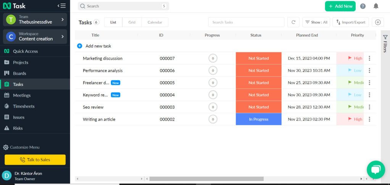Switch to the Grid view tab
This screenshot has width=390, height=185.
pos(132,22)
